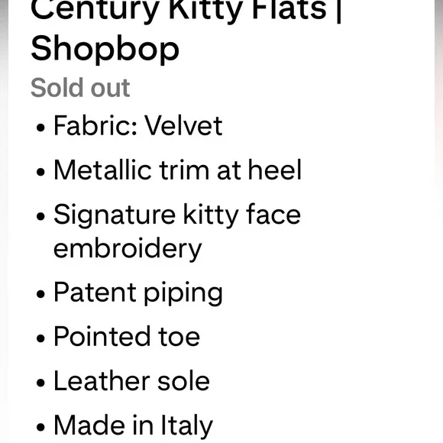
Task: Click the word 'embroidery'
Action: click(x=128, y=249)
